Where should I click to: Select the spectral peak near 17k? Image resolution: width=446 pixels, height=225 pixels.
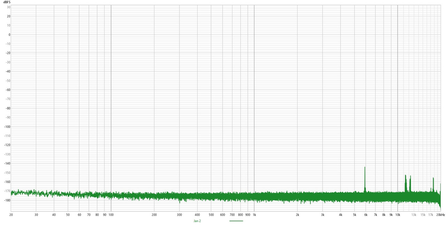click(433, 184)
